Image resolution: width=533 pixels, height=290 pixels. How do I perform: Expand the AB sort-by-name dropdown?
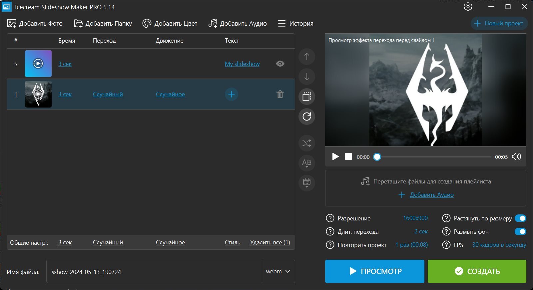point(307,163)
